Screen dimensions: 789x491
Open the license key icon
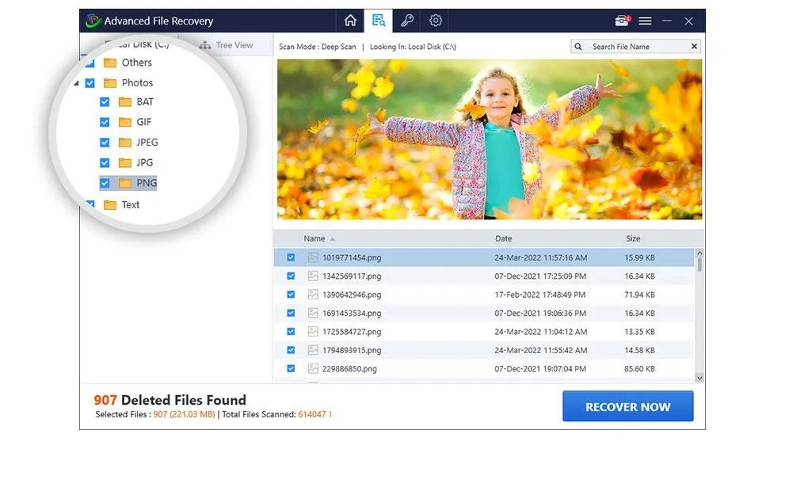tap(406, 21)
